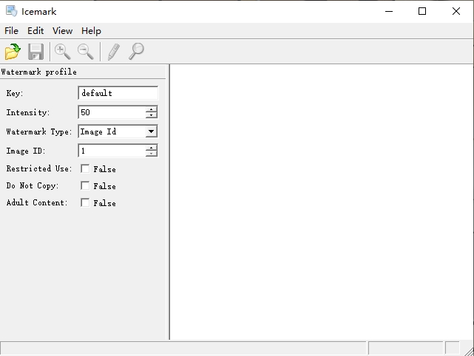The width and height of the screenshot is (474, 356).
Task: Embed watermark using the pencil icon
Action: point(113,52)
